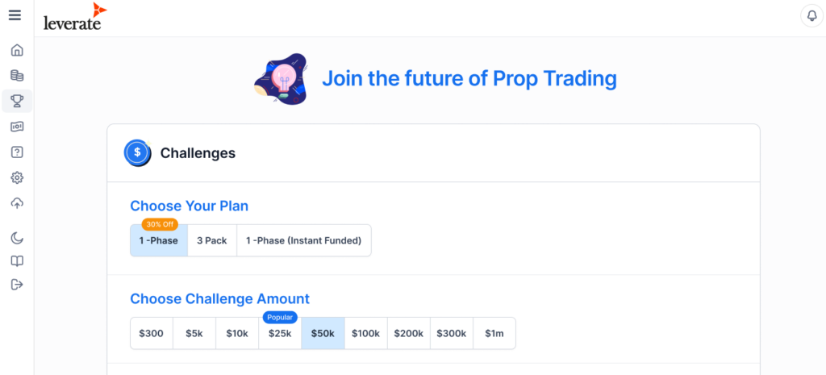The width and height of the screenshot is (826, 375).
Task: Open settings gear icon in sidebar
Action: pyautogui.click(x=17, y=177)
